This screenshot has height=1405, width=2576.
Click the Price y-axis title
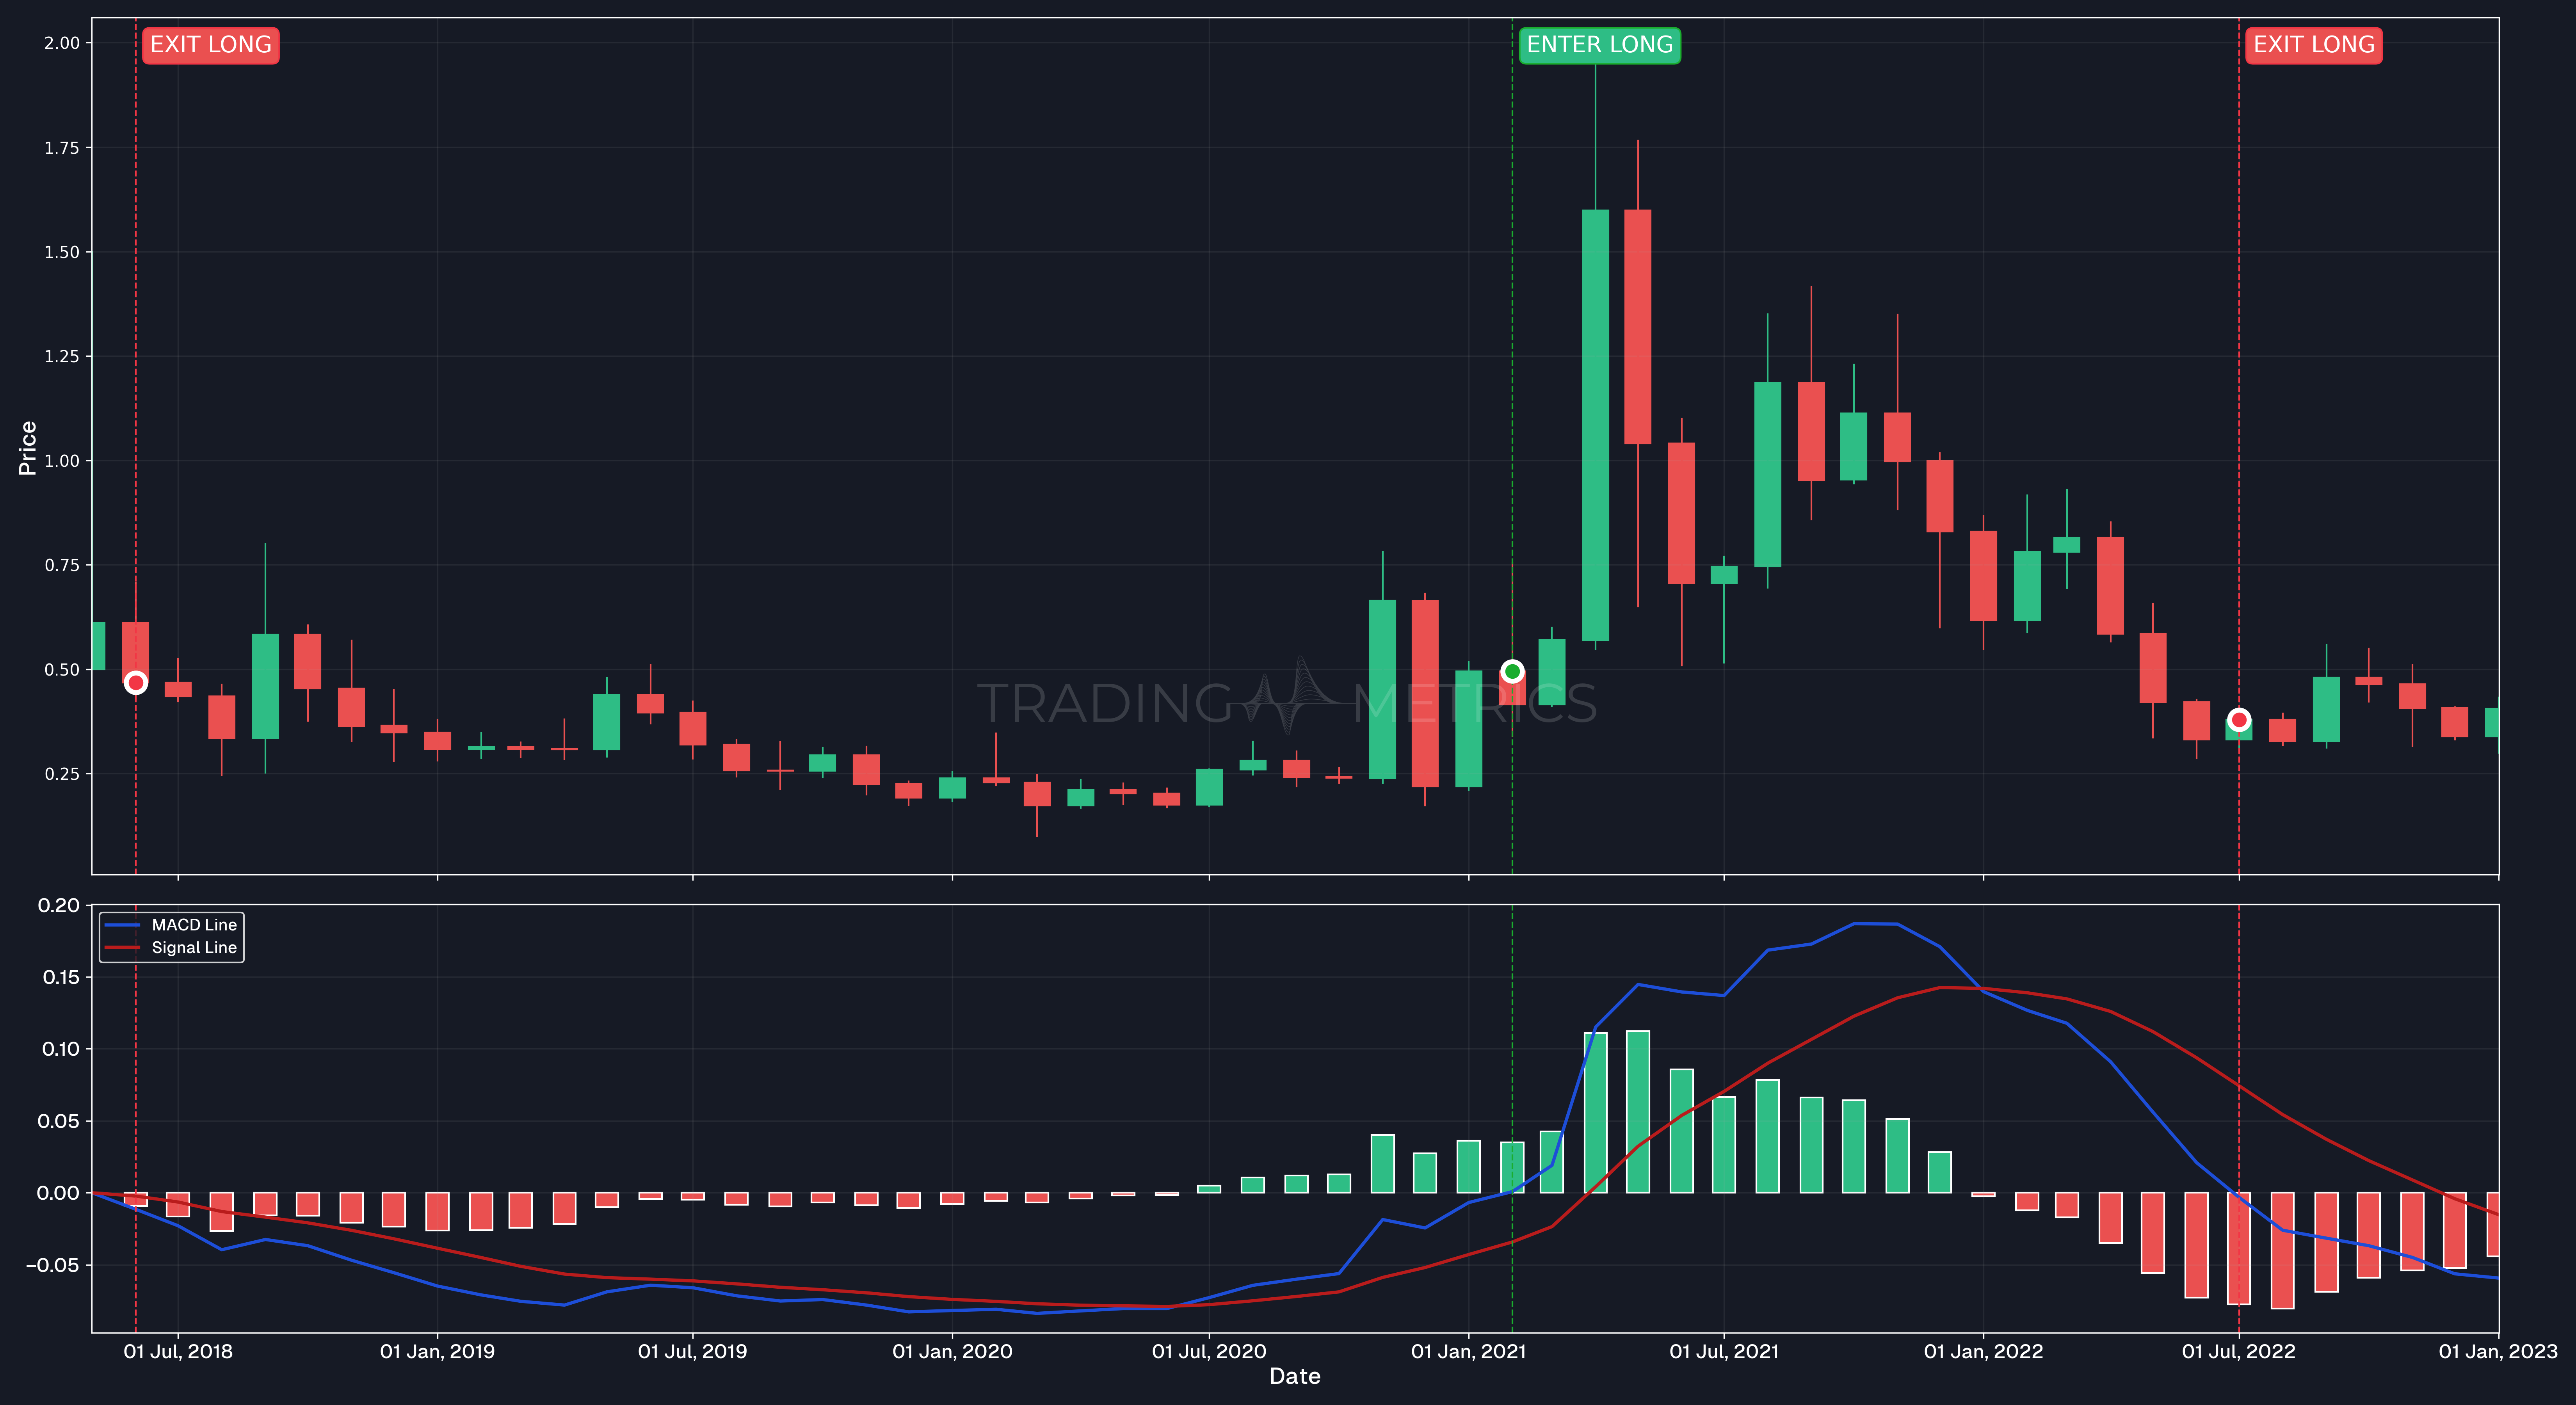[x=28, y=448]
